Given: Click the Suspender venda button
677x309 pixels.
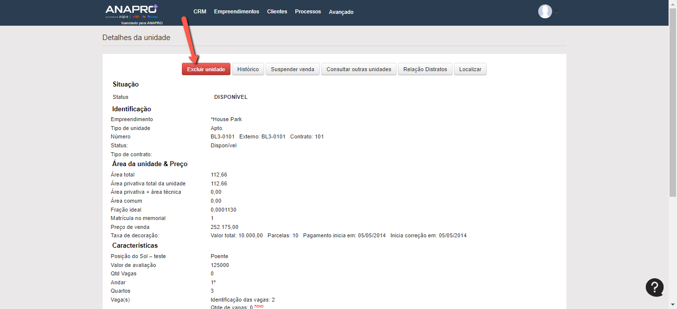Looking at the screenshot, I should tap(292, 69).
